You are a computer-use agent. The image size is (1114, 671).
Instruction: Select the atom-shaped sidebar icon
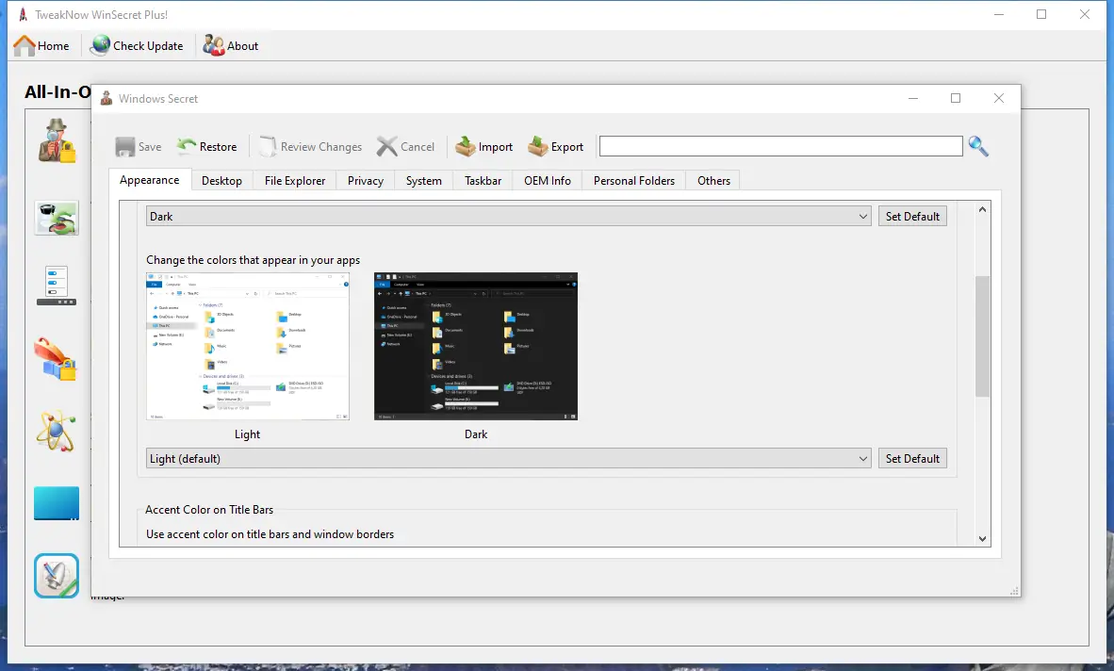tap(57, 431)
